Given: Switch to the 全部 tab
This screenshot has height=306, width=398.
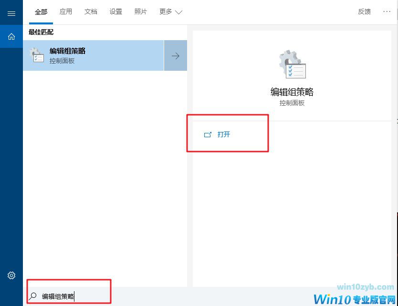Looking at the screenshot, I should tap(41, 11).
